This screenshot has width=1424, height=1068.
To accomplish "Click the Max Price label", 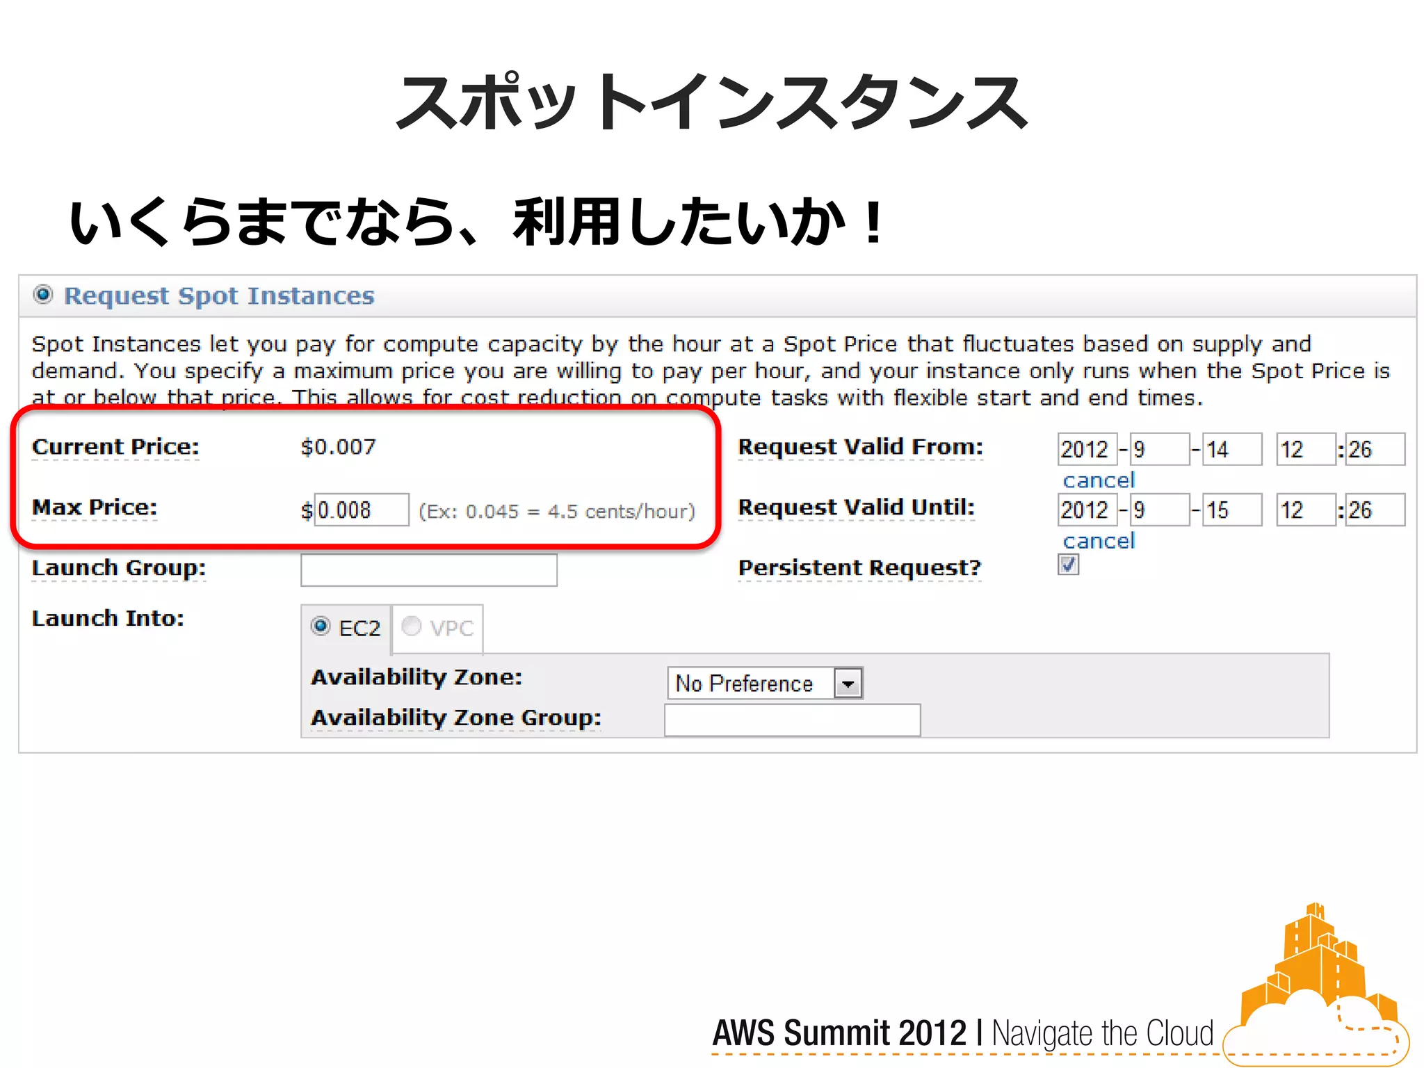I will (x=95, y=507).
